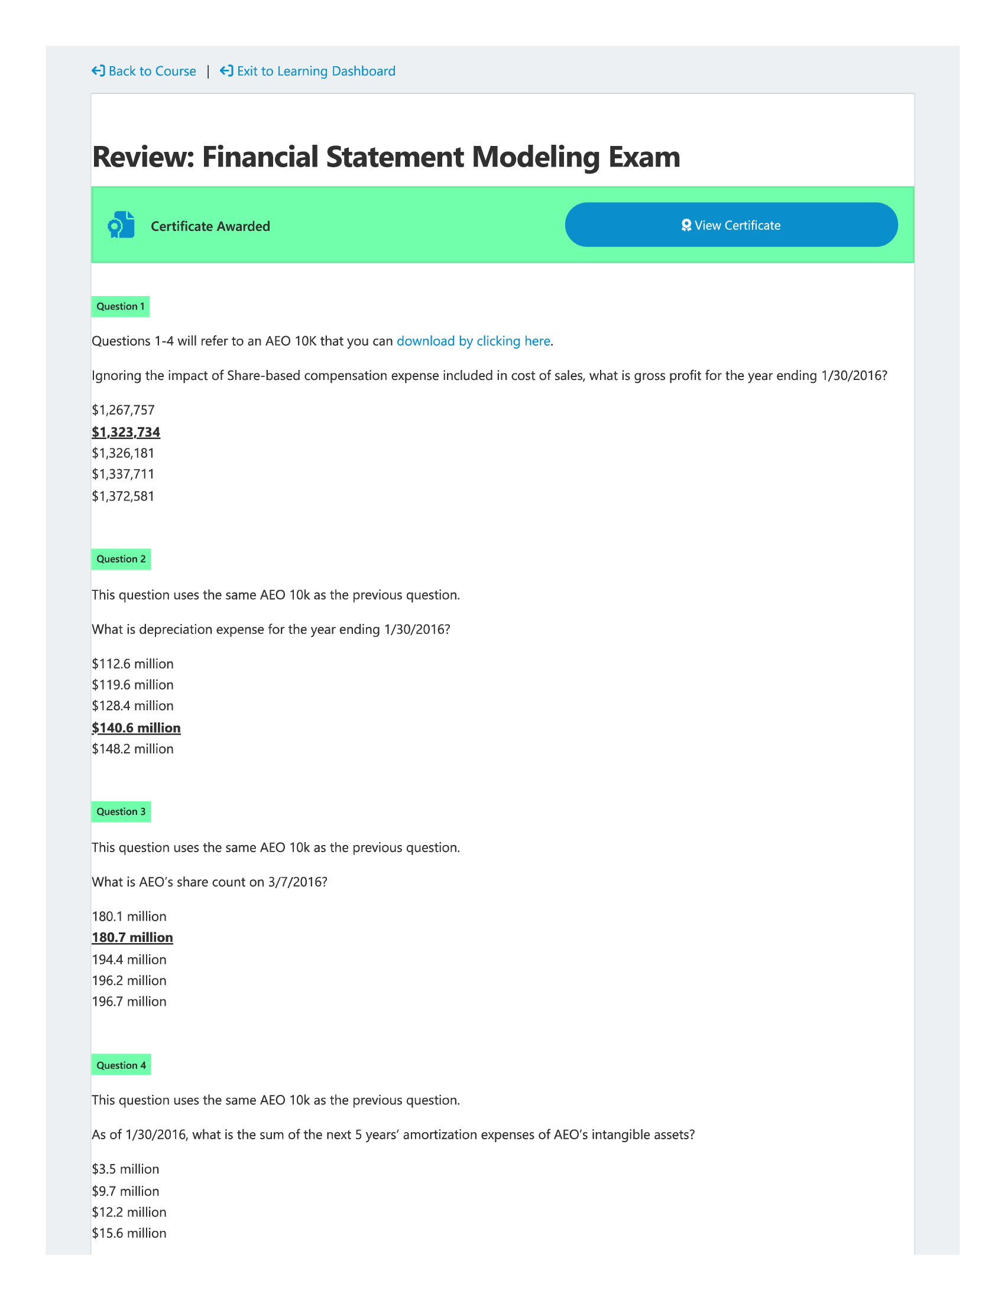The height and width of the screenshot is (1300, 1005).
Task: Choose the 196.2 million option in Question 3
Action: click(129, 980)
